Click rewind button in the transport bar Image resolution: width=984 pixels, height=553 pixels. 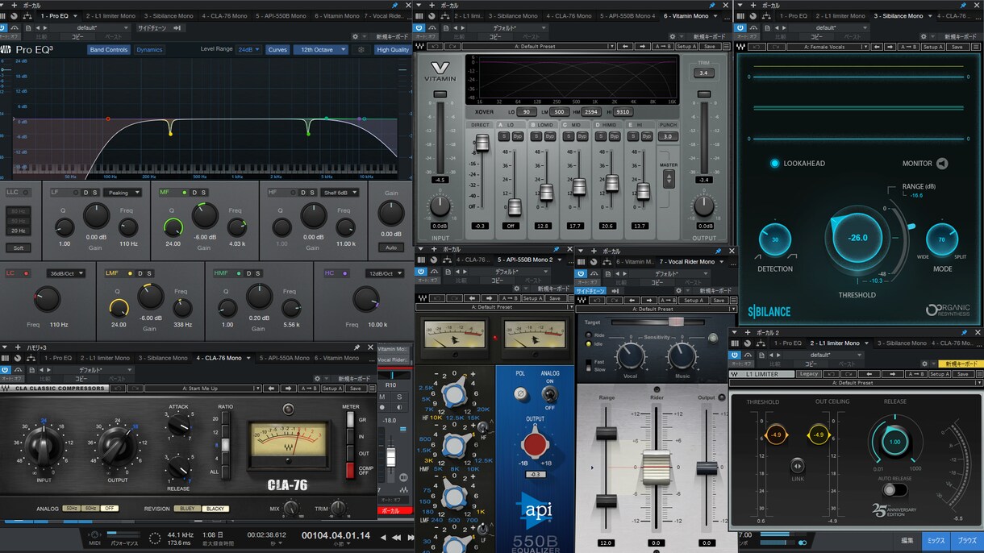(397, 538)
